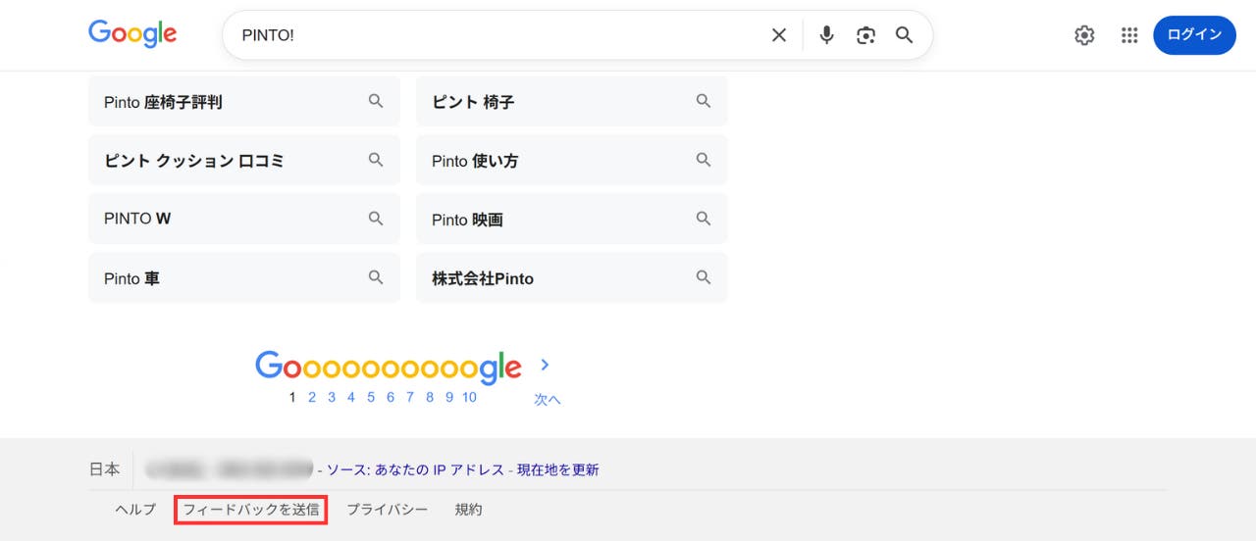This screenshot has width=1256, height=541.
Task: Choose related search Pinto 映画
Action: [x=571, y=220]
